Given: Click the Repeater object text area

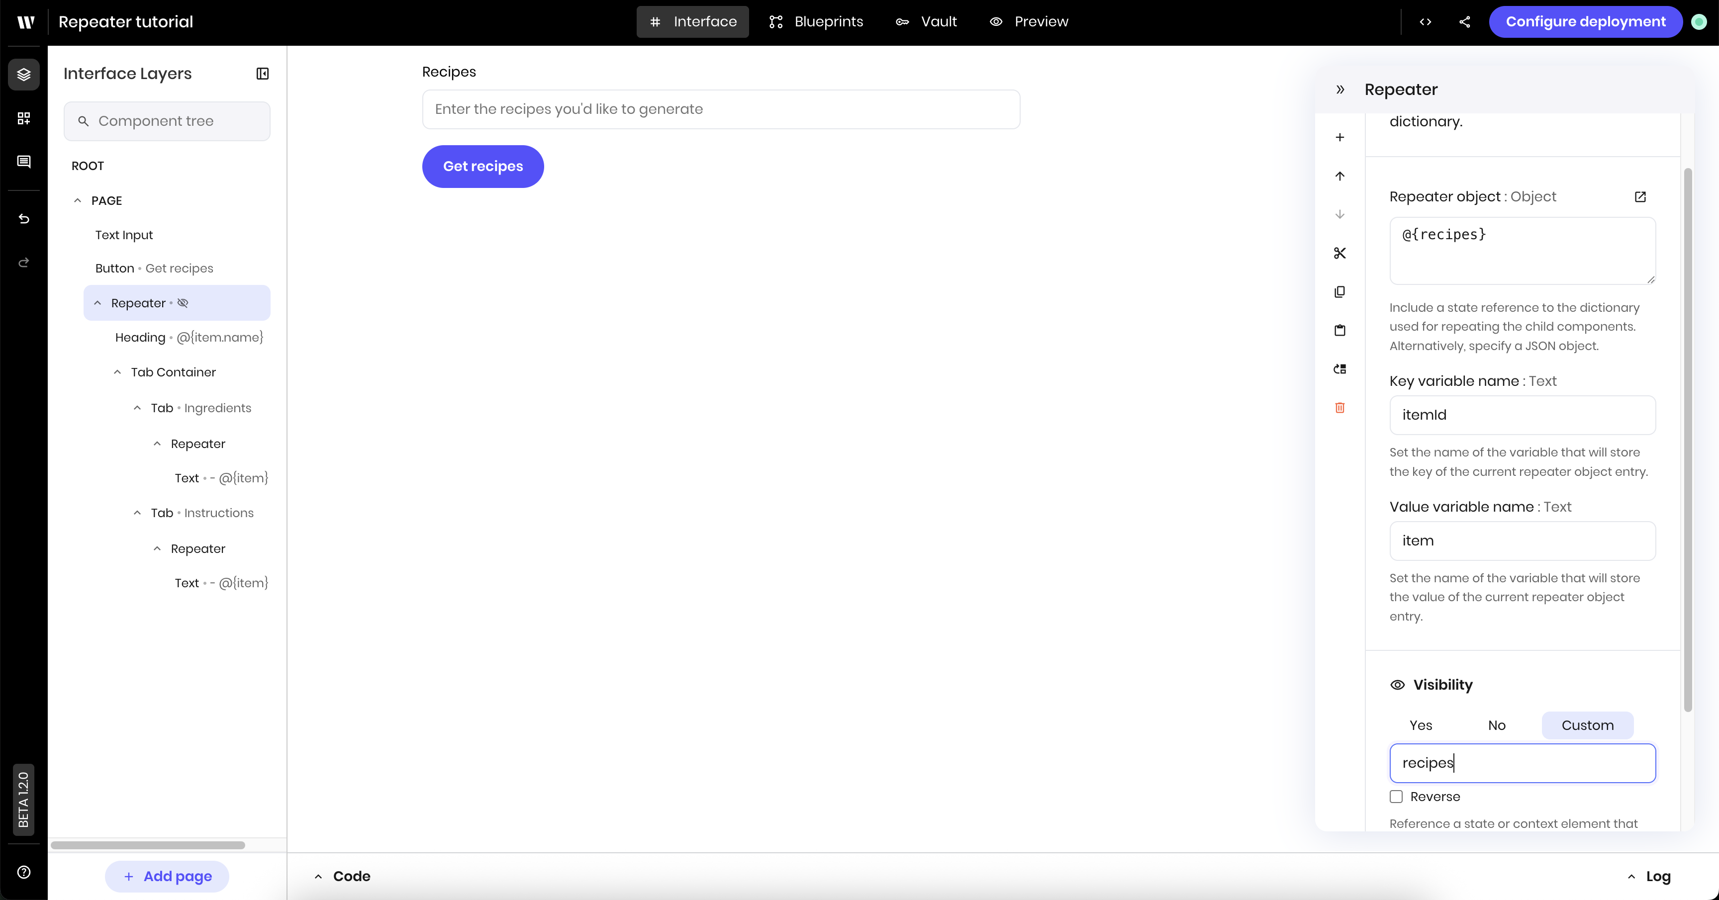Looking at the screenshot, I should coord(1522,251).
